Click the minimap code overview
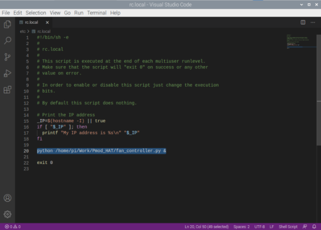The image size is (321, 230). coord(301,42)
